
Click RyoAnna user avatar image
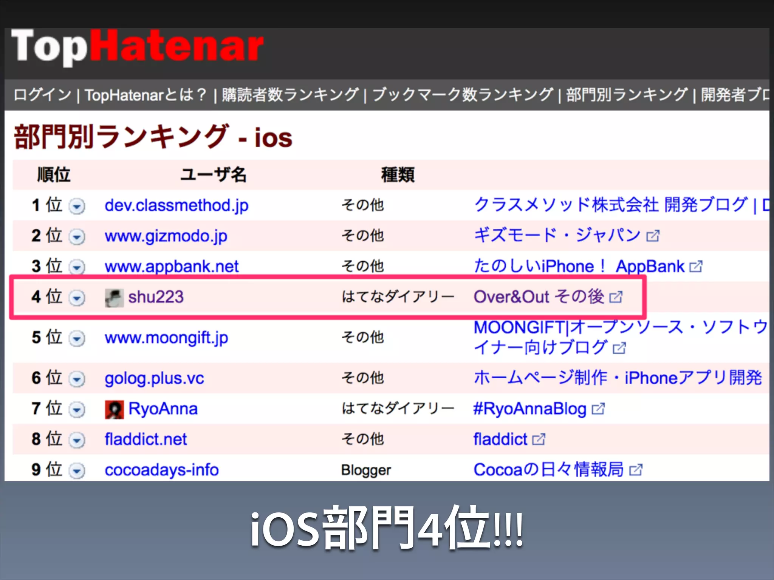coord(114,409)
